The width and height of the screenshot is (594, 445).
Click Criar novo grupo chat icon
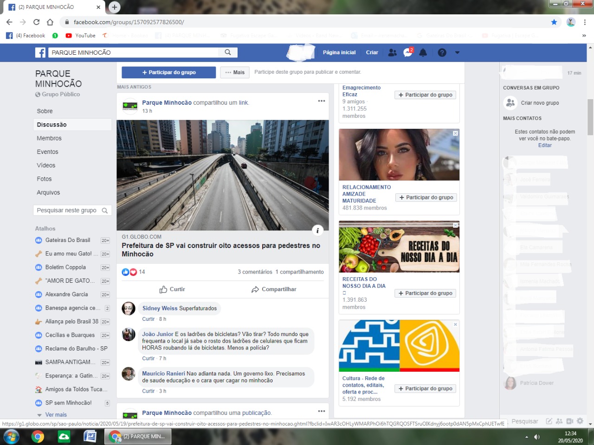coord(510,103)
